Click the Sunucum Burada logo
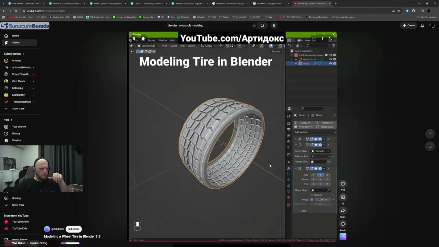This screenshot has height=247, width=439. [x=25, y=26]
